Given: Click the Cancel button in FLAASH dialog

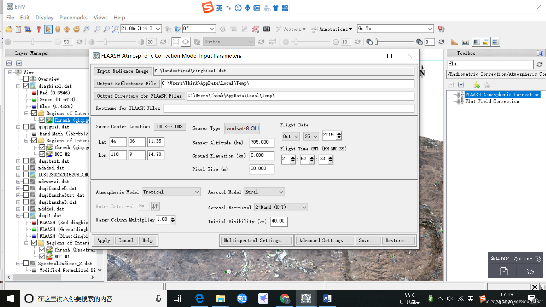Looking at the screenshot, I should point(126,240).
